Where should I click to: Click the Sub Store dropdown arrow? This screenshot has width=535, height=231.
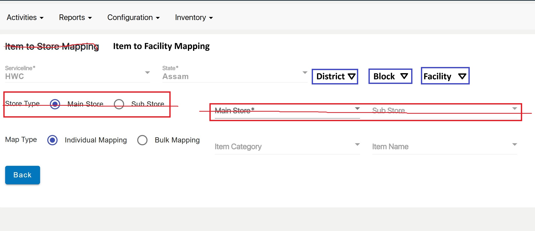pyautogui.click(x=514, y=109)
